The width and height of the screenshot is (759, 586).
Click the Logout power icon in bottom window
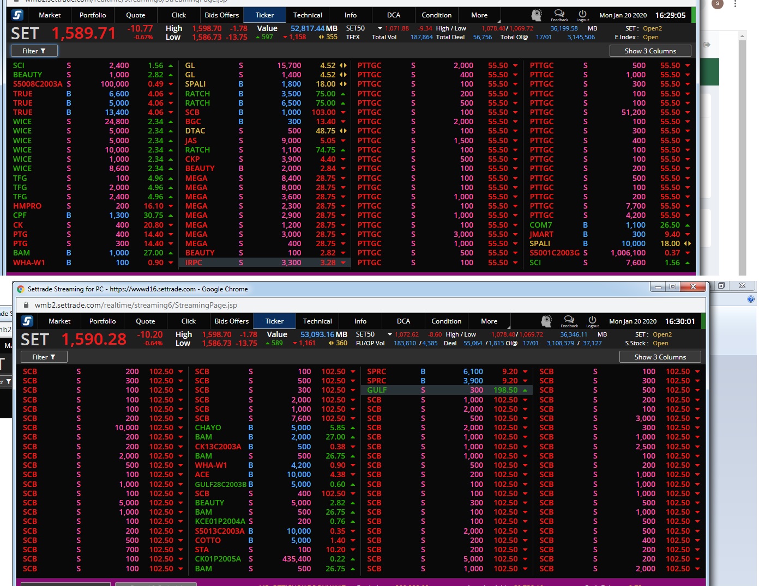coord(592,321)
